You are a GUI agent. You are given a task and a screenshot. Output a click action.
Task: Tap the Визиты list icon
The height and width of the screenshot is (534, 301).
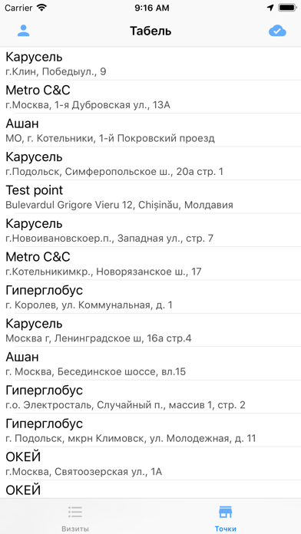pyautogui.click(x=75, y=512)
